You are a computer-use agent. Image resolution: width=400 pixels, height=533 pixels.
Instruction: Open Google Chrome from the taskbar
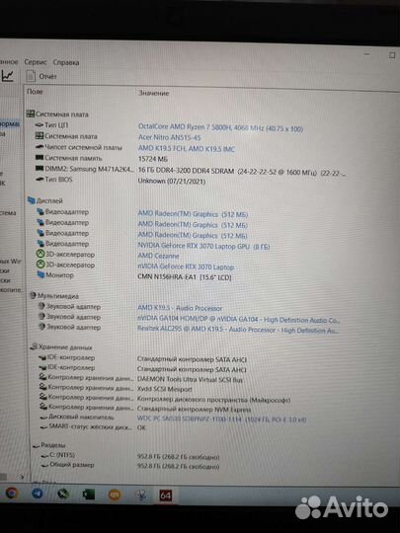[11, 493]
